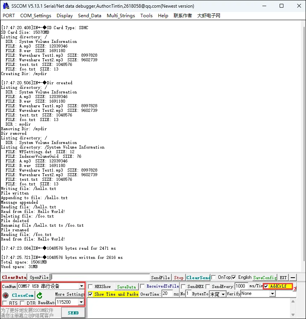Click the green refresh ports icon

click(x=39, y=295)
